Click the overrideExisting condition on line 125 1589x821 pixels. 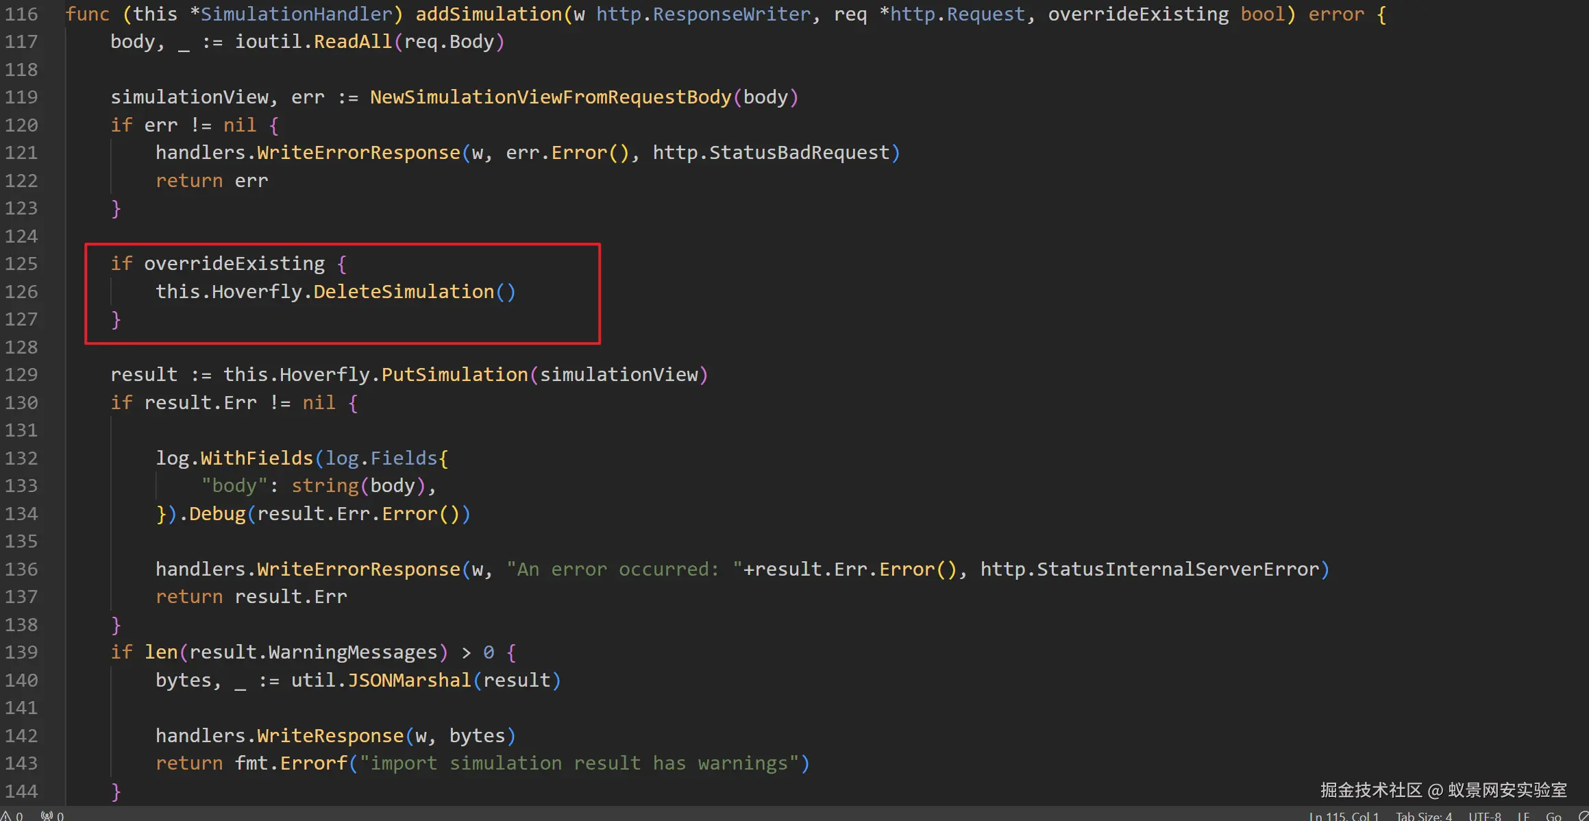pos(234,264)
